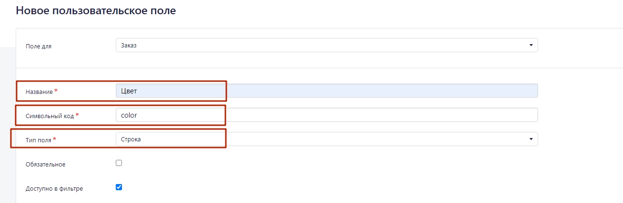Open the Поле для dropdown showing Заказ

(326, 45)
